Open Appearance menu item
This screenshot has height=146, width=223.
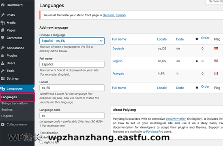coord(15,48)
